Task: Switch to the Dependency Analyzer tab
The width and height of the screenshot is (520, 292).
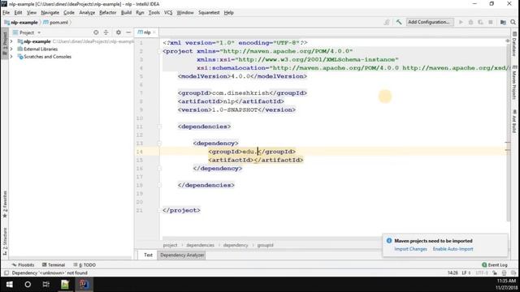Action: [x=182, y=255]
